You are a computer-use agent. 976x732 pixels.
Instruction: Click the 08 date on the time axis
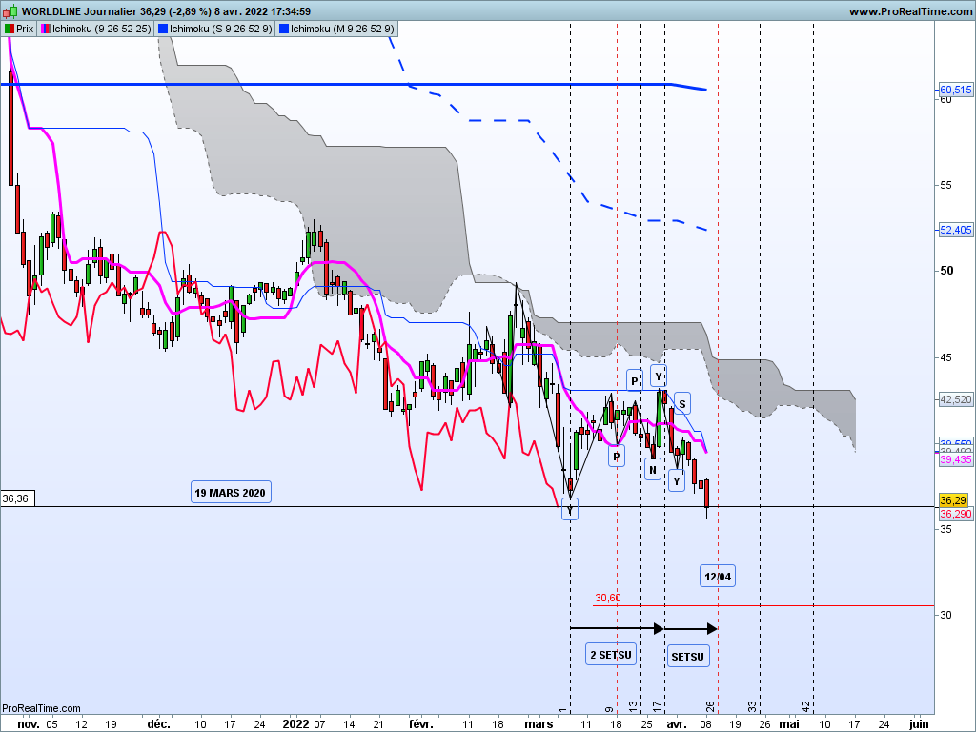point(706,724)
